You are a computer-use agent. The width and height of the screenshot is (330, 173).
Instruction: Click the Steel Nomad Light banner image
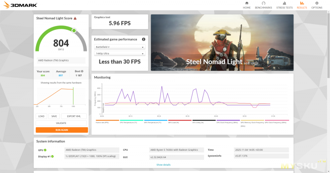pos(222,43)
